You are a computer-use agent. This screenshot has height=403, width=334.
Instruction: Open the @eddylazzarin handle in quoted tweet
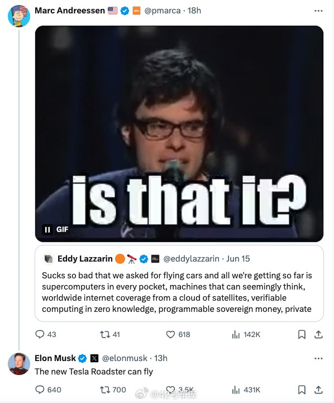pos(191,259)
